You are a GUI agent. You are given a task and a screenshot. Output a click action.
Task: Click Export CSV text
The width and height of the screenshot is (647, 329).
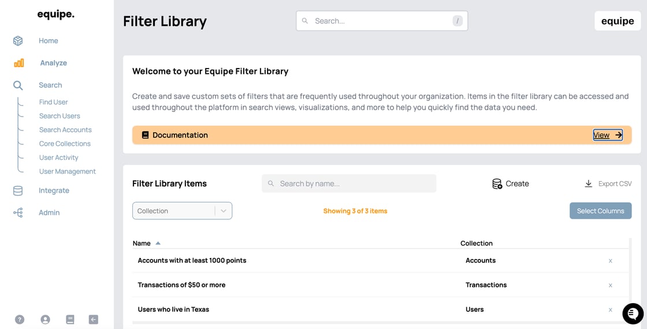[615, 184]
